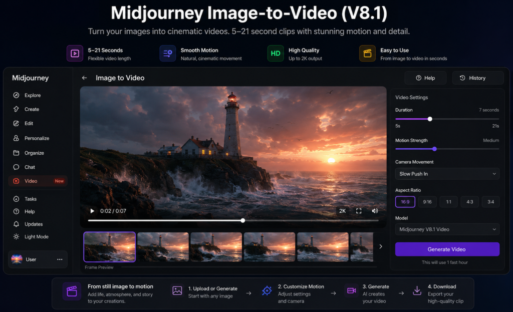
Task: Click the 5–21 Seconds feature icon
Action: 75,53
